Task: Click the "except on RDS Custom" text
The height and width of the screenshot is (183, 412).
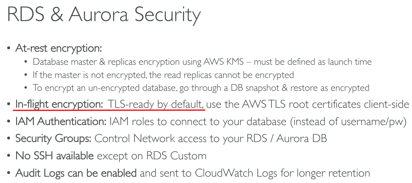Action: [x=152, y=155]
